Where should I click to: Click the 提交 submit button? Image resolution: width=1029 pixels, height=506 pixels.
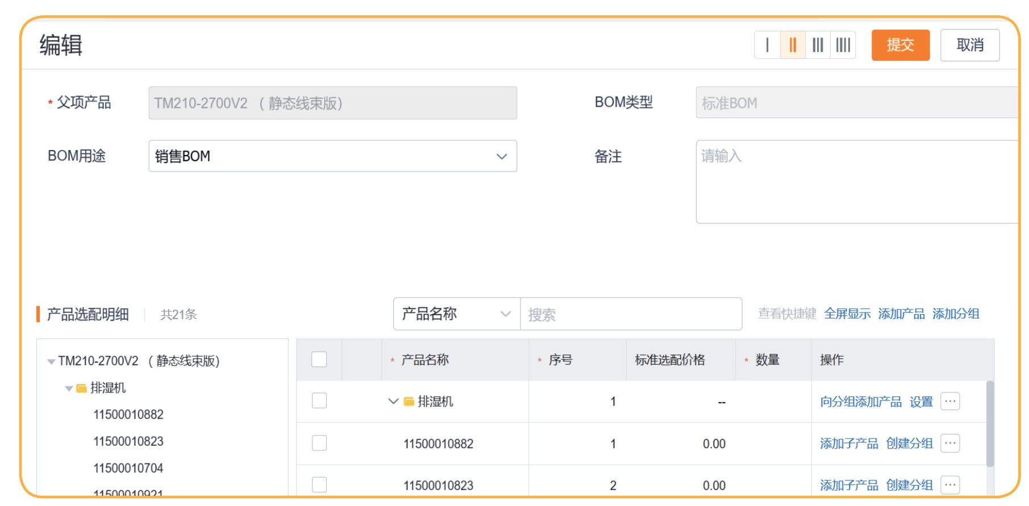901,45
